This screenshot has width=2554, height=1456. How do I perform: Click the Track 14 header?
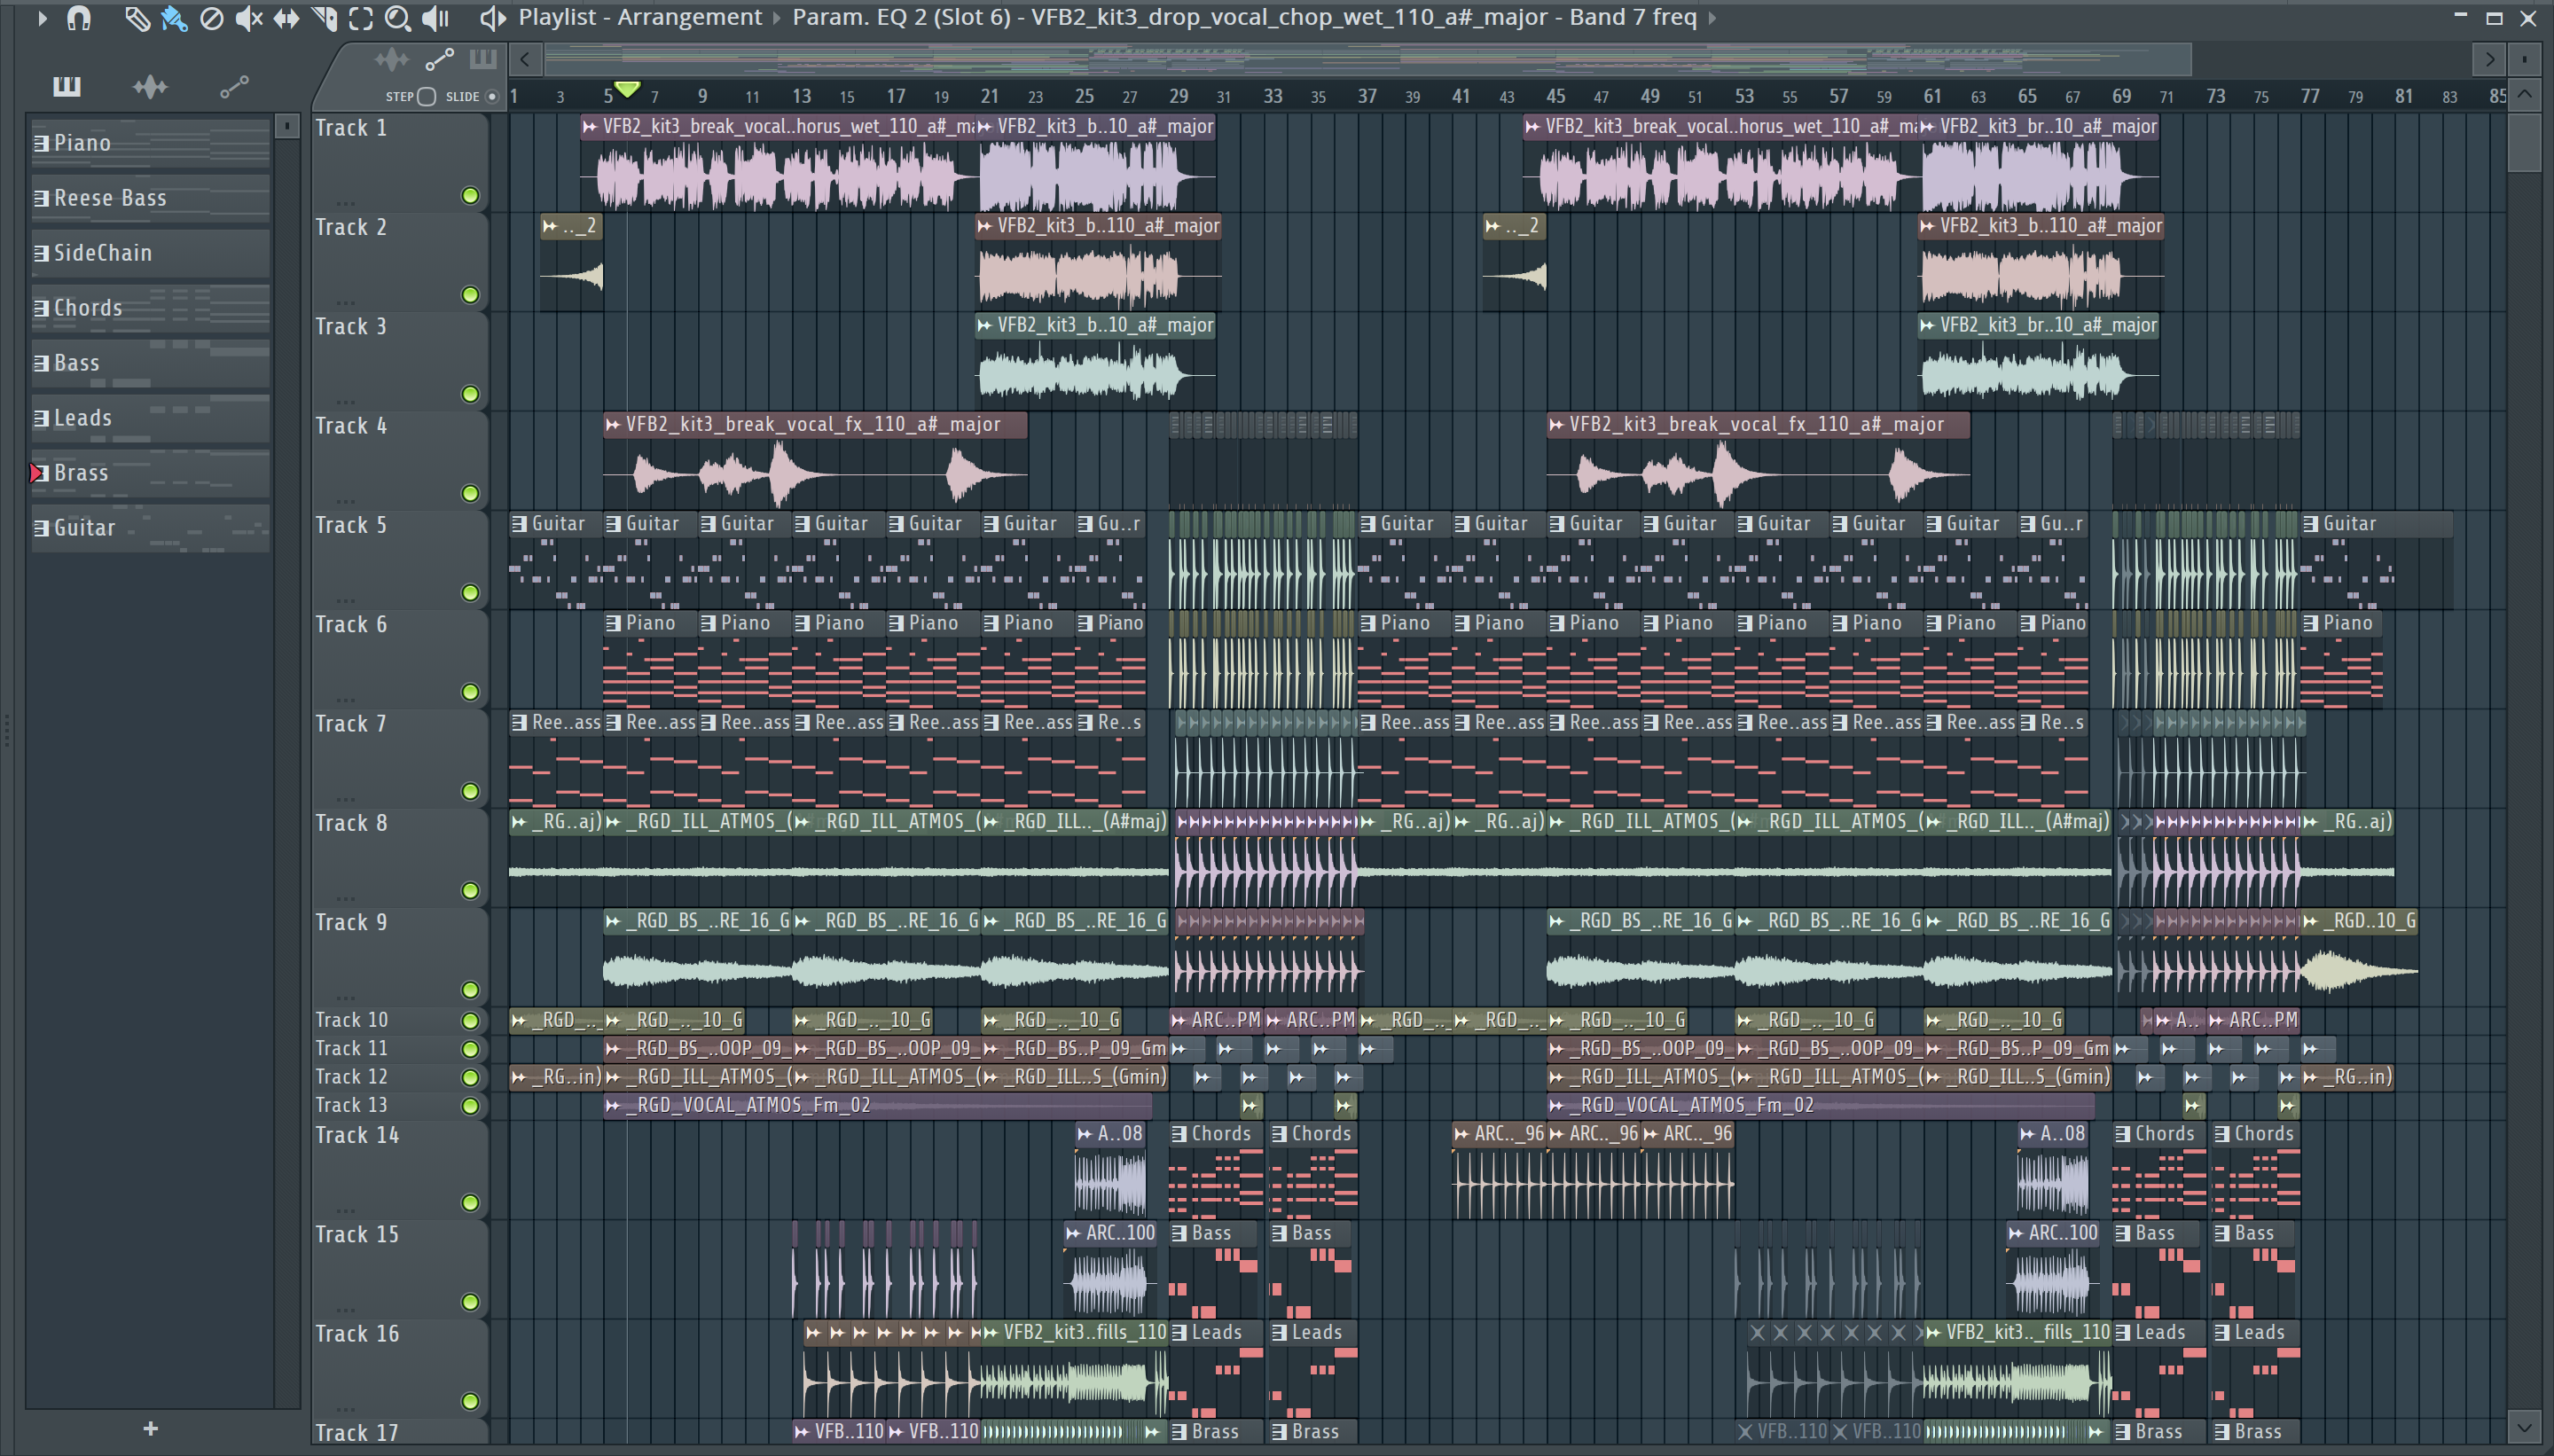pyautogui.click(x=399, y=1169)
